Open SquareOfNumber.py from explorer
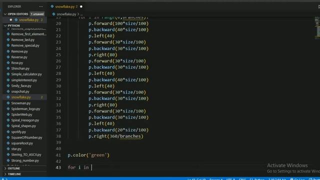 [x=26, y=137]
